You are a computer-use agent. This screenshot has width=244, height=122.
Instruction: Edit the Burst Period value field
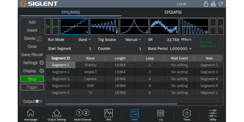(x=179, y=49)
